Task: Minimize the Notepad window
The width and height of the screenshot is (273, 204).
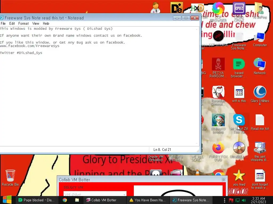Action: coord(177,18)
